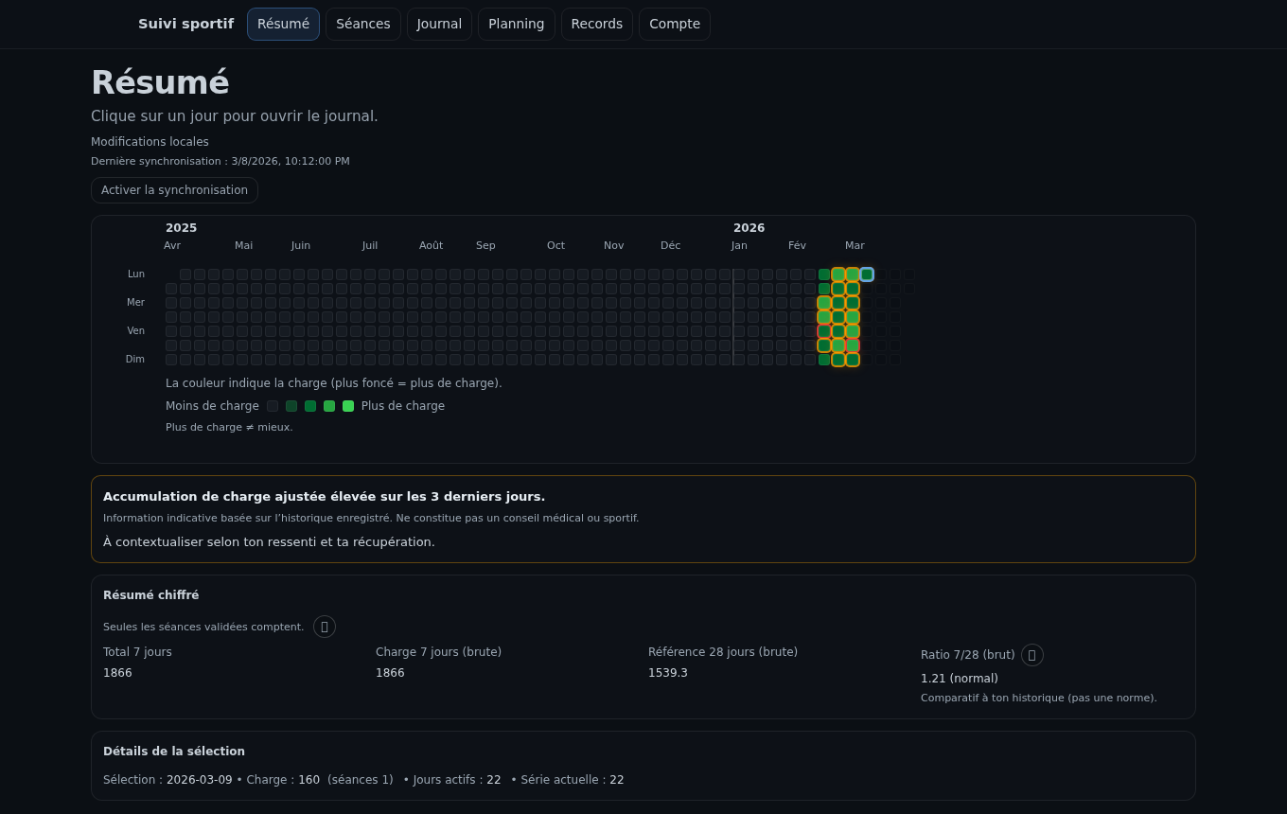1287x814 pixels.
Task: Click the lightest Moins de charge legend swatch
Action: click(x=273, y=406)
